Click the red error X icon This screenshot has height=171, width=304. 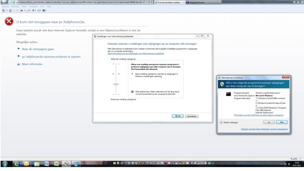point(9,21)
